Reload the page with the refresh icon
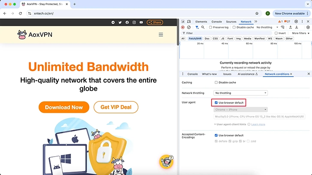The width and height of the screenshot is (312, 175). pos(20,14)
